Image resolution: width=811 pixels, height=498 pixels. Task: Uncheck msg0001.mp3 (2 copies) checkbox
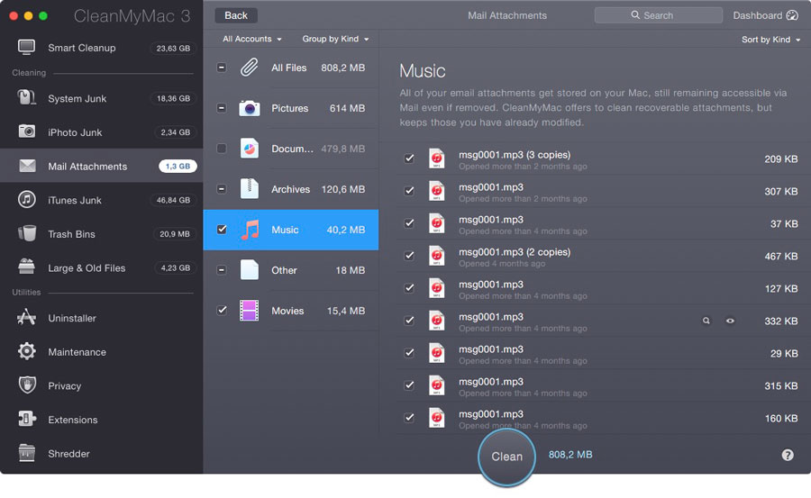coord(409,256)
